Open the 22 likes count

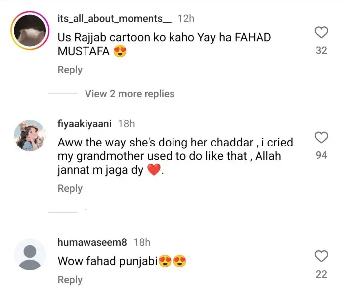(321, 274)
